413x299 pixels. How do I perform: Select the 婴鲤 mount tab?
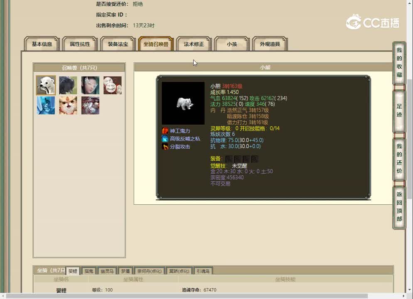pos(73,271)
